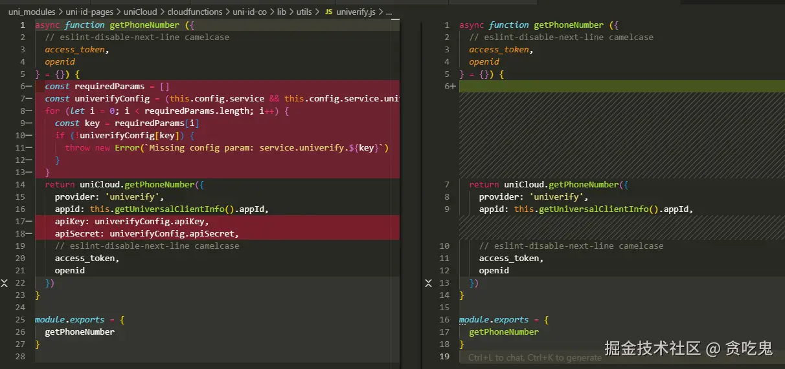Click 'return uniCloud.getPhoneNumber({' on right line 7
The image size is (785, 369).
point(549,185)
